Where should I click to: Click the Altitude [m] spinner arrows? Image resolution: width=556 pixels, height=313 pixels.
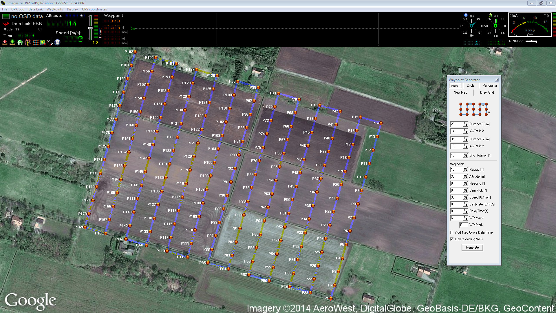point(465,176)
